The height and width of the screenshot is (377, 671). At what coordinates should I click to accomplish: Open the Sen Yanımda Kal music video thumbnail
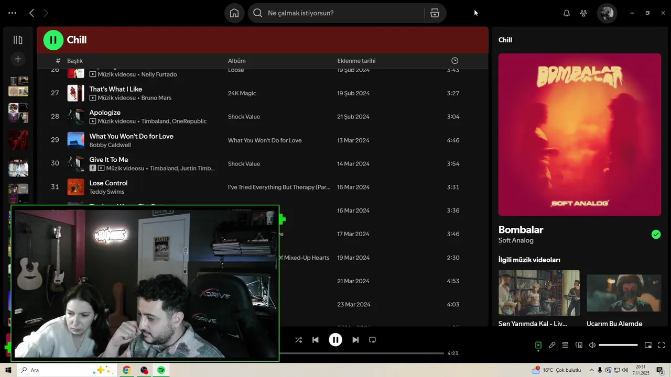[539, 293]
